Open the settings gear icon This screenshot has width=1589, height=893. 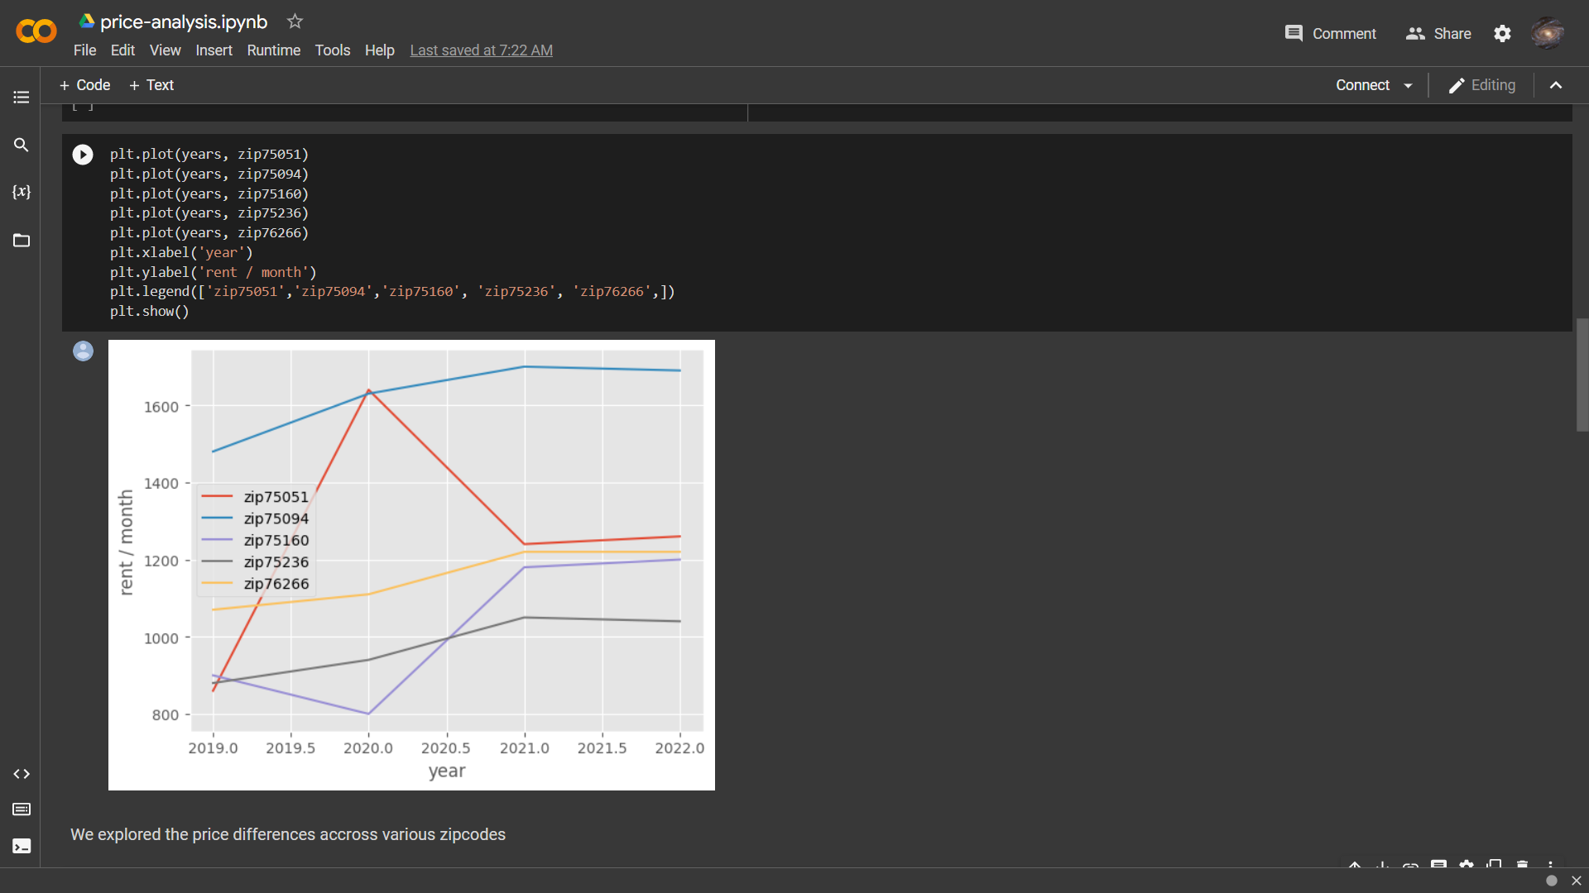pos(1502,34)
